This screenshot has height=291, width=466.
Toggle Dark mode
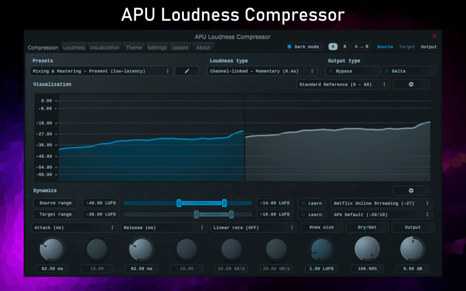pos(304,47)
